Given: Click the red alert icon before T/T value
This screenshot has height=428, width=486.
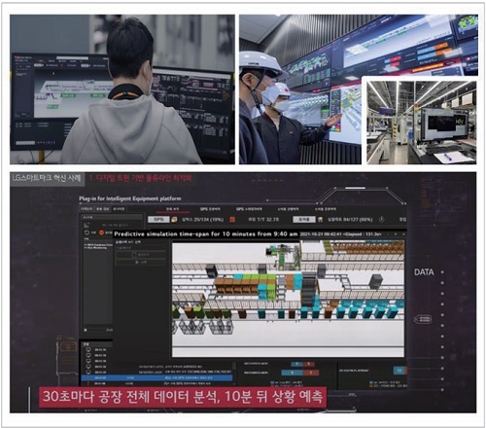Looking at the screenshot, I should [x=232, y=220].
